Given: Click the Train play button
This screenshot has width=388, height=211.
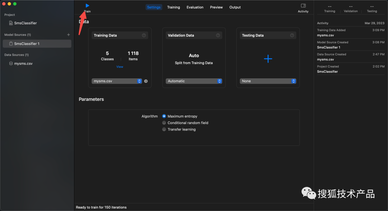Looking at the screenshot, I should point(87,5).
